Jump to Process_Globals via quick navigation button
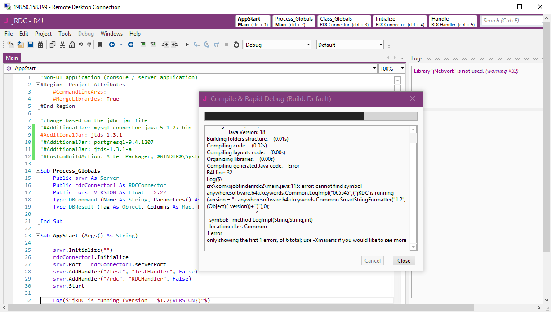The width and height of the screenshot is (551, 312). [294, 22]
